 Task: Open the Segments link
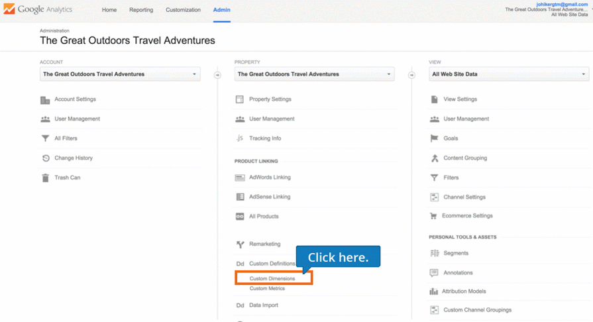tap(456, 253)
